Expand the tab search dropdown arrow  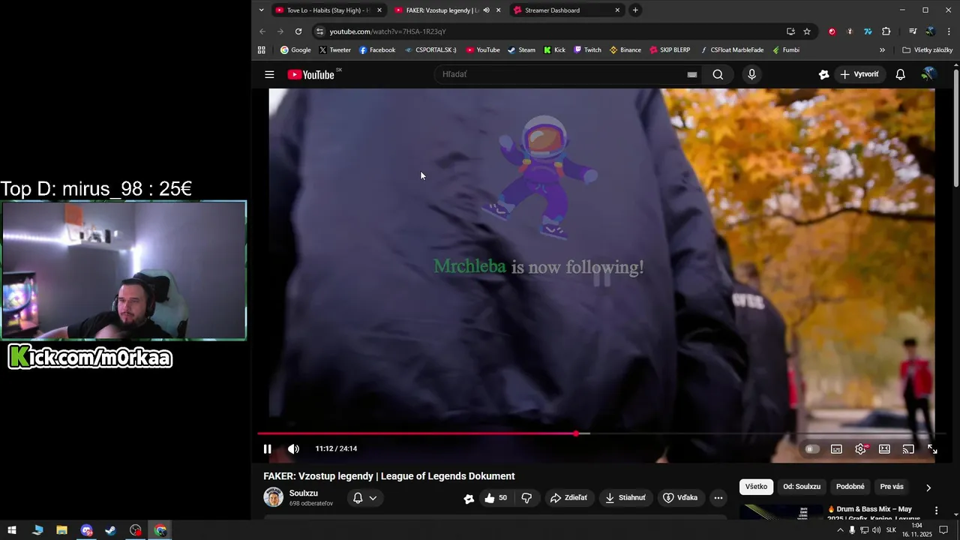click(261, 10)
